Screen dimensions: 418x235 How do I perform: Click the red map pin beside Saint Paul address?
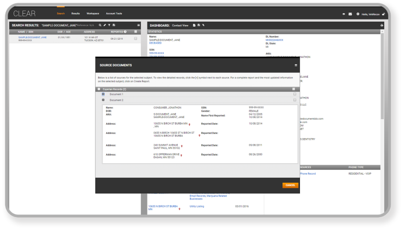pos(181,146)
